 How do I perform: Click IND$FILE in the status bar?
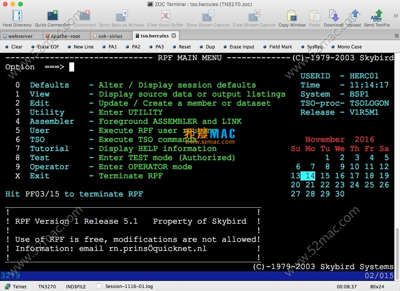[76, 287]
